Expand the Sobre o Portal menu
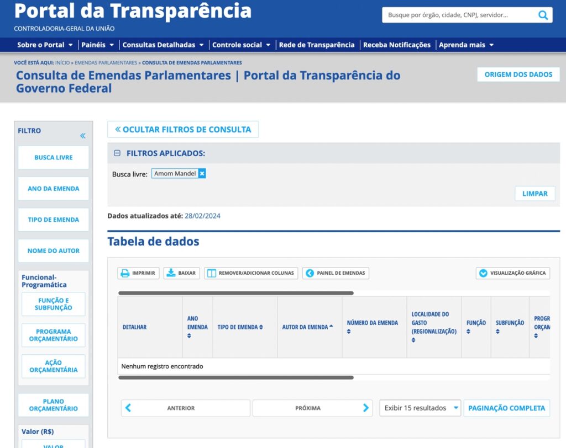 click(x=45, y=45)
